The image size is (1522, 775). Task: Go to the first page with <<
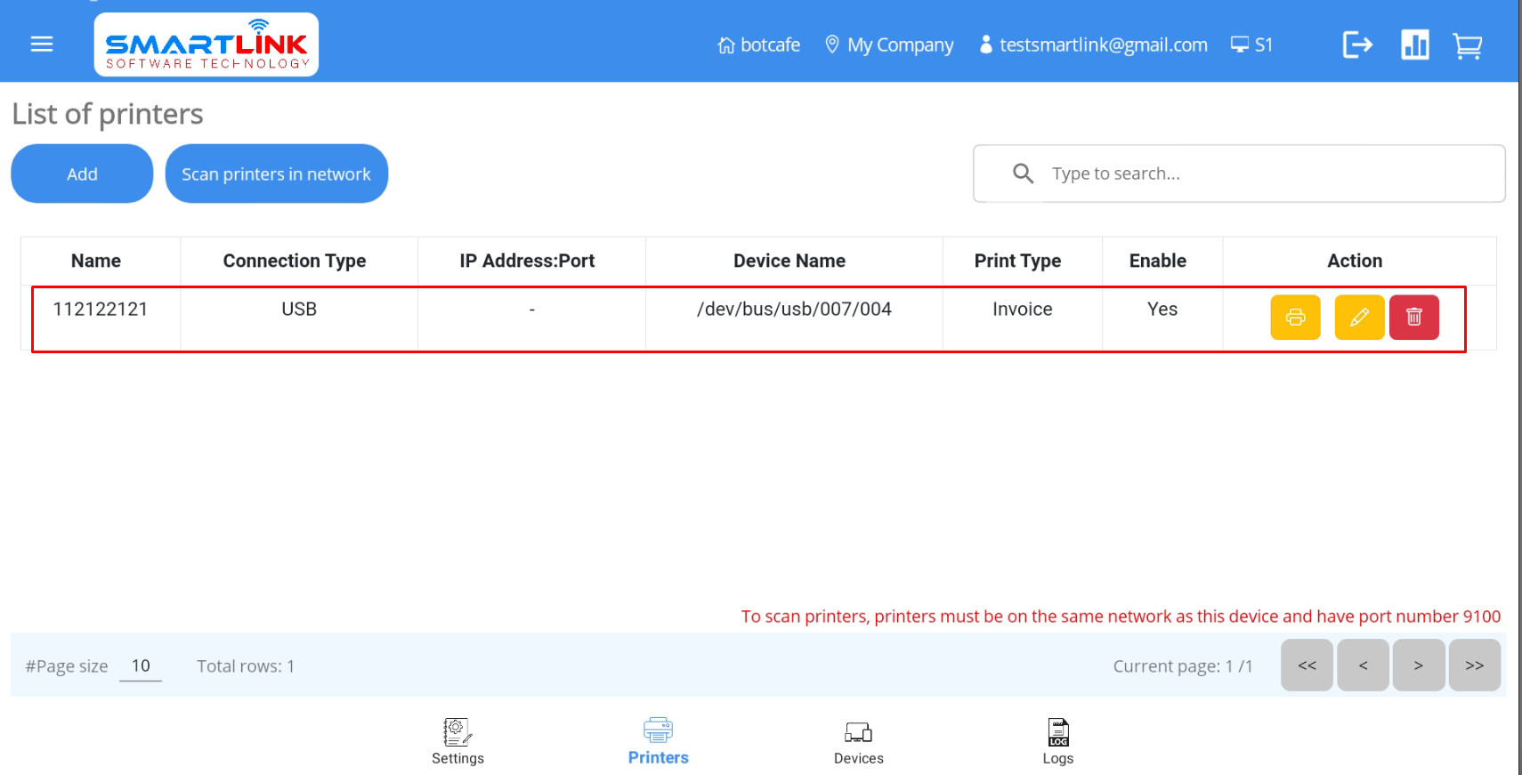click(x=1307, y=666)
